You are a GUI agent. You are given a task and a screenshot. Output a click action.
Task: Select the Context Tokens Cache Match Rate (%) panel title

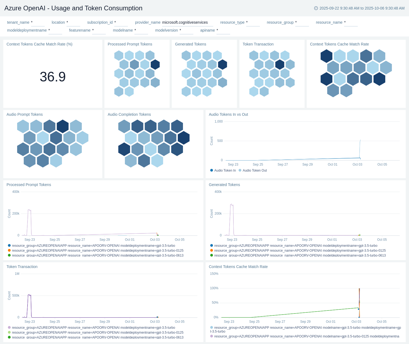click(40, 44)
